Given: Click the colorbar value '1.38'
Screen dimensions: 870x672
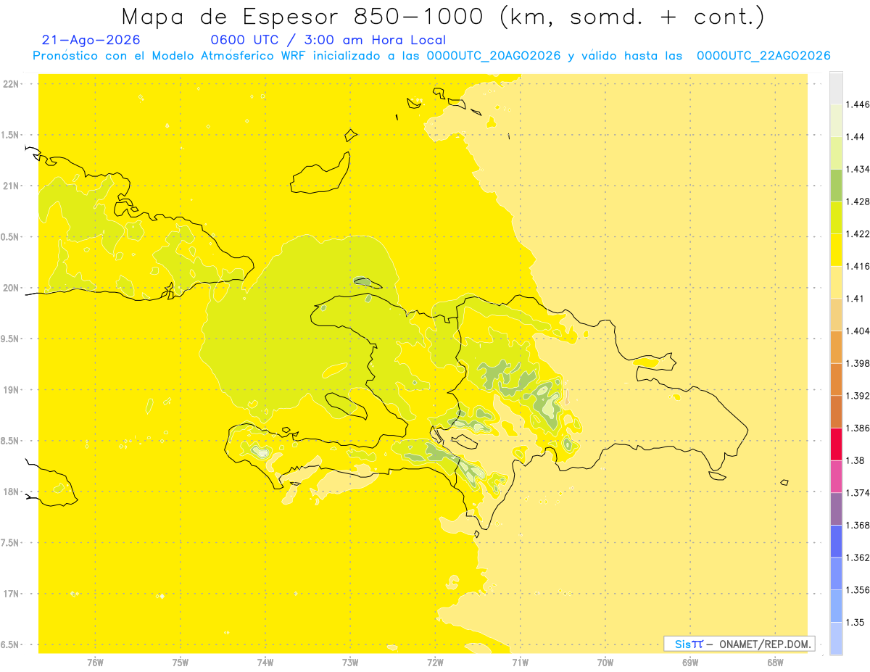Looking at the screenshot, I should point(854,460).
